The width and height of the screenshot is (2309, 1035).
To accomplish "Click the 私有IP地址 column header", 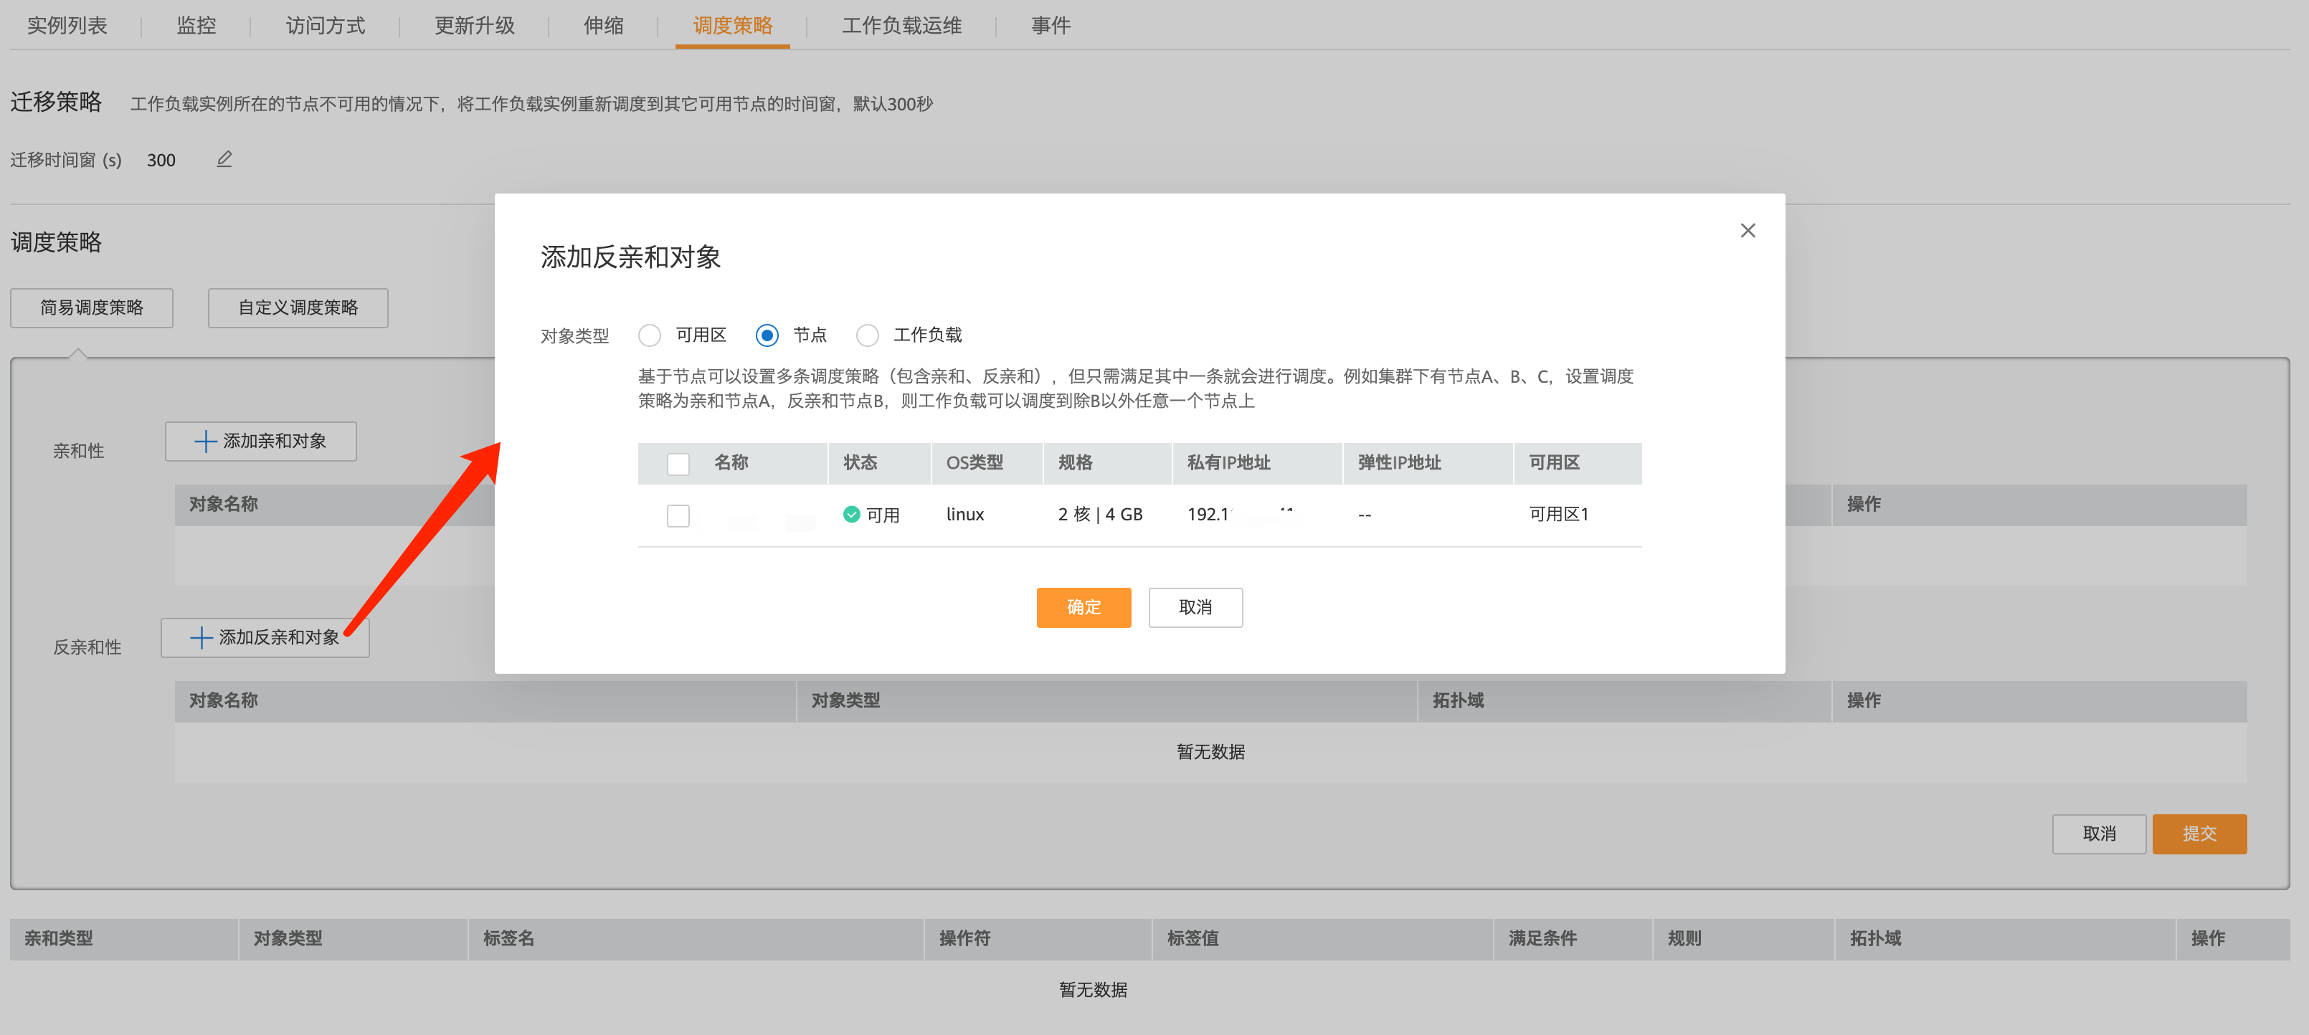I will [x=1228, y=463].
